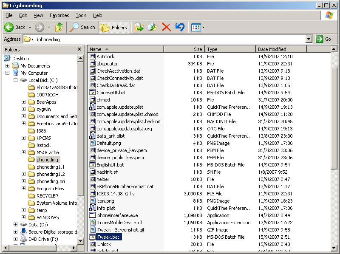Open the Tools menu
340x254 pixels.
click(x=81, y=15)
